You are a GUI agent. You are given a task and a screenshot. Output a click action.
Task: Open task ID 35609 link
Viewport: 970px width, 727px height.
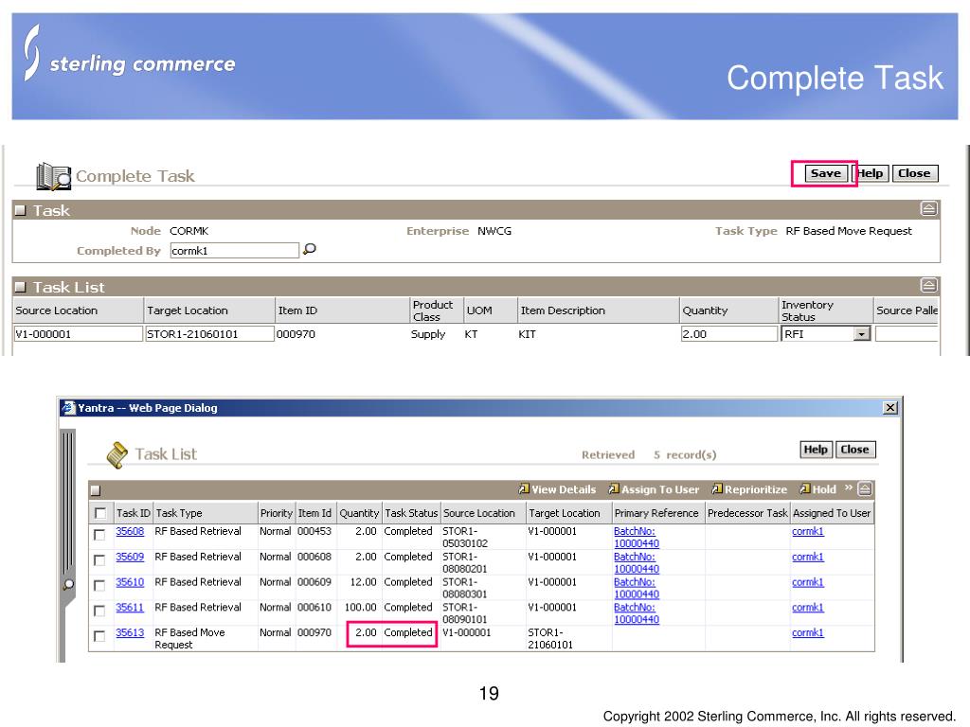(x=130, y=557)
